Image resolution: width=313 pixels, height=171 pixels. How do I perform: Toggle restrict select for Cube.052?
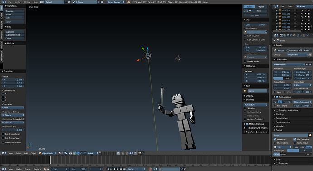point(305,14)
